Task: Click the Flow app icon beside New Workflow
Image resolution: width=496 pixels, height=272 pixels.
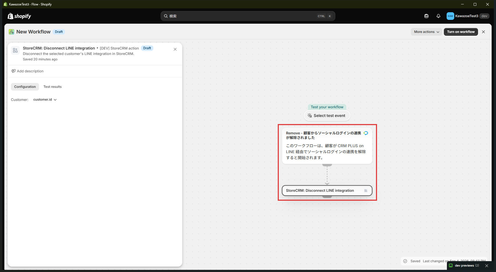Action: pyautogui.click(x=11, y=32)
